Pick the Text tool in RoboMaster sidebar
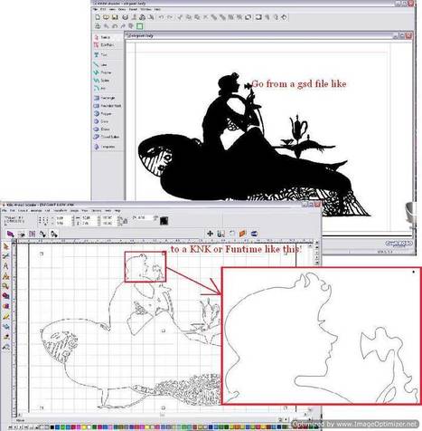This screenshot has width=422, height=431. coord(100,54)
